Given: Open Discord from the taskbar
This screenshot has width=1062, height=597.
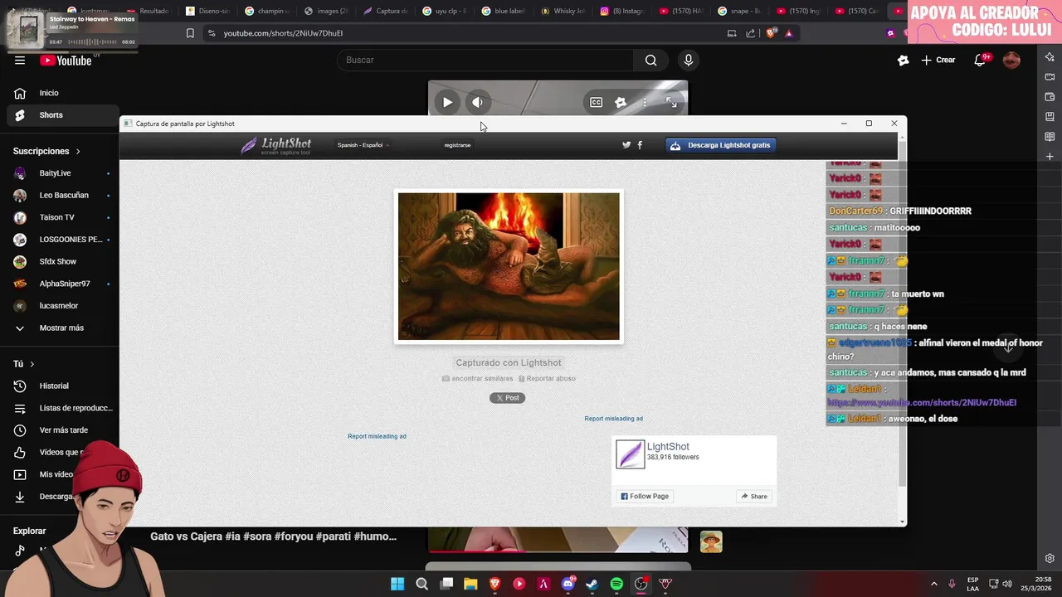Looking at the screenshot, I should (x=568, y=584).
